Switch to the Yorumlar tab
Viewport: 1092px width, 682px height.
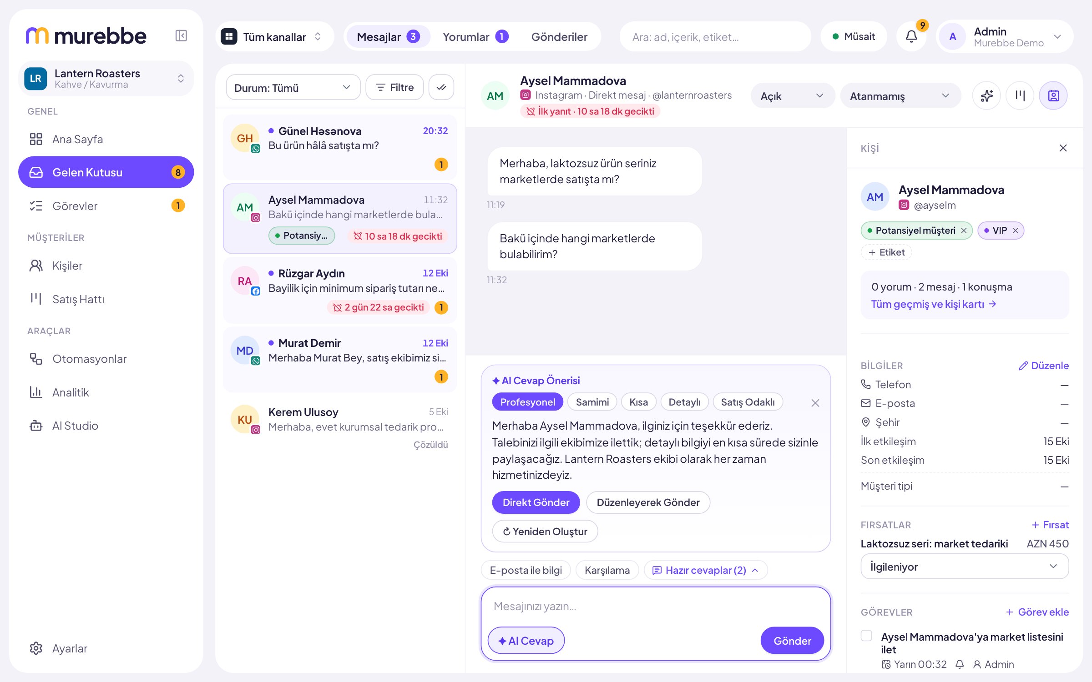[x=475, y=36]
